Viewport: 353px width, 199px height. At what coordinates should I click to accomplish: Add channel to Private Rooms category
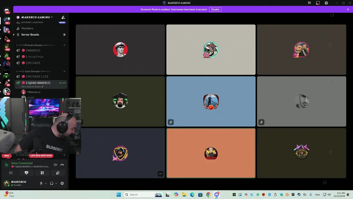[x=64, y=45]
